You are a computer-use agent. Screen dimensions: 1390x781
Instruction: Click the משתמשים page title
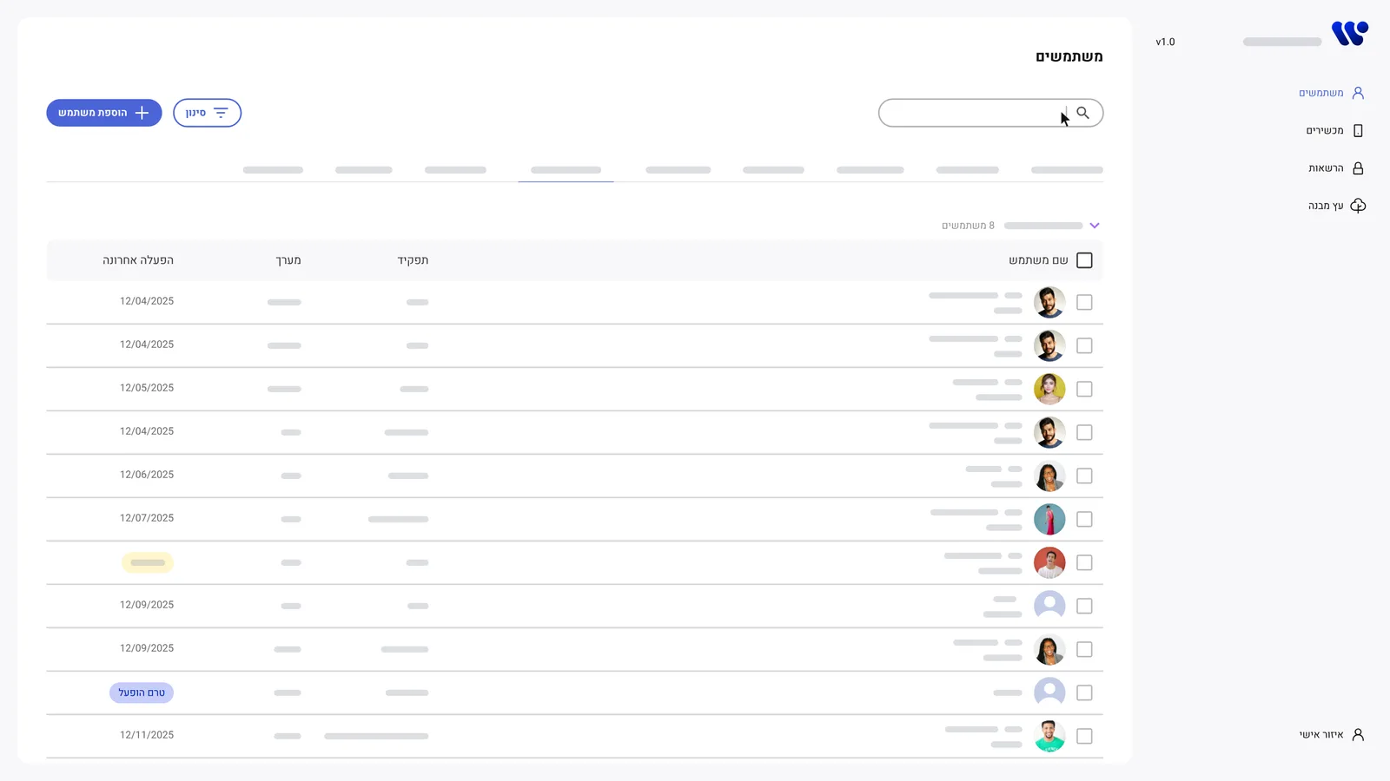(1069, 56)
